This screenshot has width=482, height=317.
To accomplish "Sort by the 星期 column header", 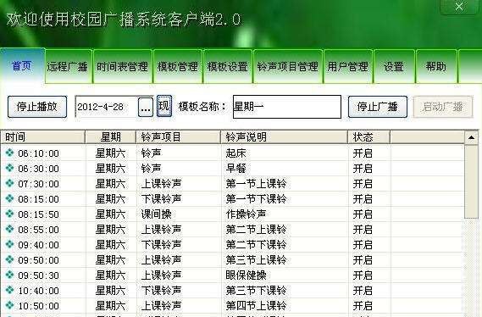I will [x=111, y=136].
